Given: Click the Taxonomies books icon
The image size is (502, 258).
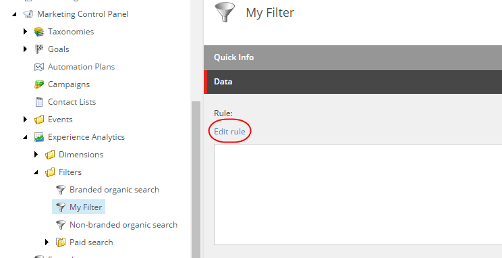Looking at the screenshot, I should click(x=38, y=32).
